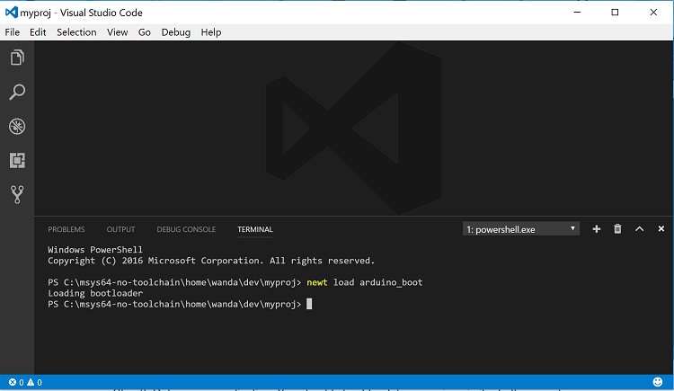Open the Extensions view icon

(17, 160)
